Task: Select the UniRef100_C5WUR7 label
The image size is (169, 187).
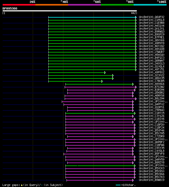Action: click(152, 52)
